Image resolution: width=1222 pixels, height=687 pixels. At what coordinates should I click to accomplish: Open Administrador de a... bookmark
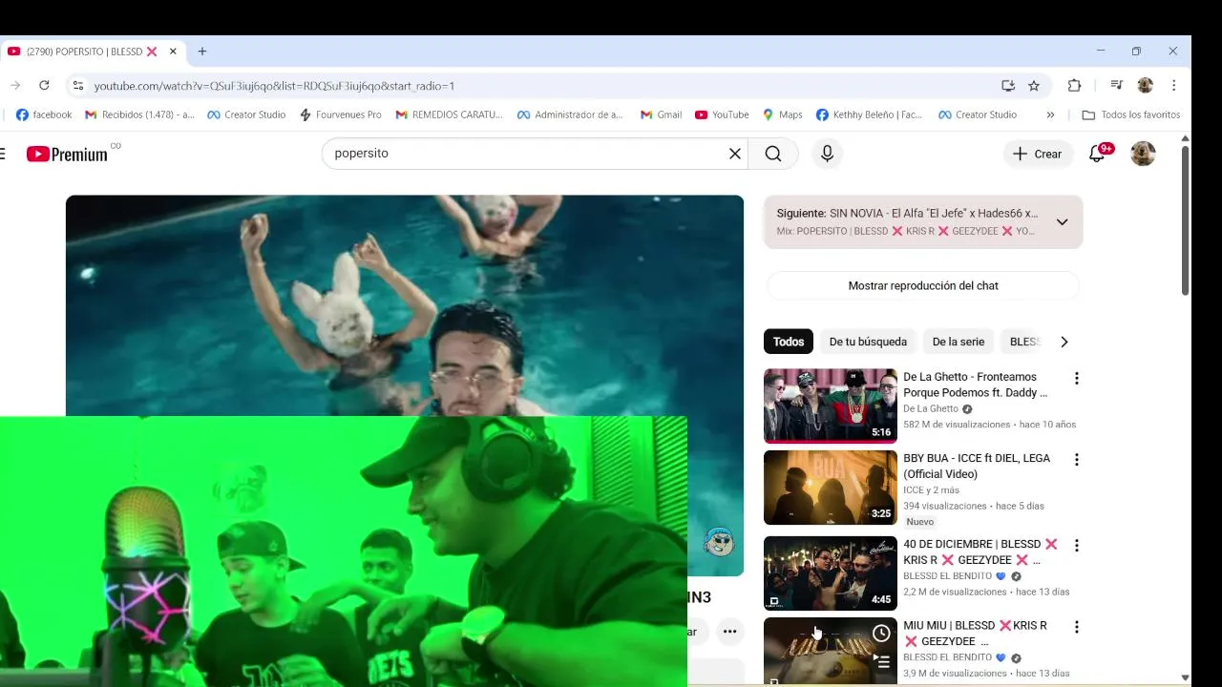pos(570,114)
